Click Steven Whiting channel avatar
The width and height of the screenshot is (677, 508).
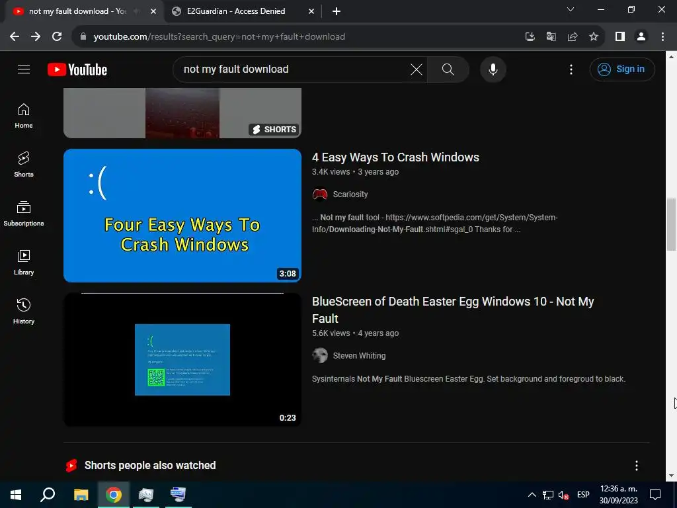[320, 355]
